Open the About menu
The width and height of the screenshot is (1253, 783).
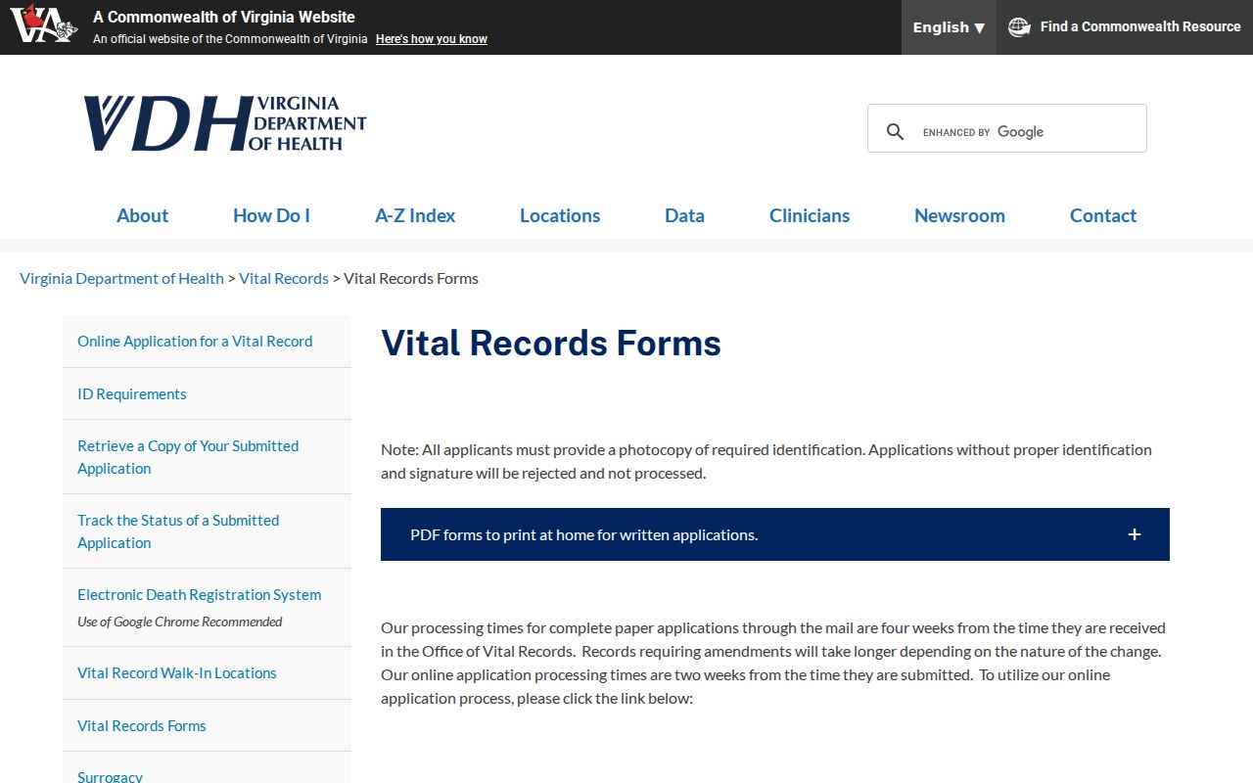click(x=143, y=215)
